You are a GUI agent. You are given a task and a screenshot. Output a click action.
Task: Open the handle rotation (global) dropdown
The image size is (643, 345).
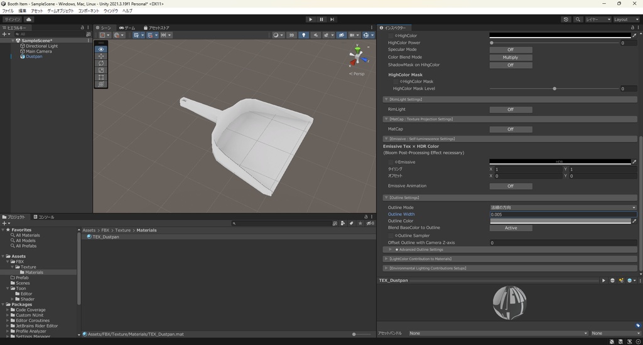(119, 35)
